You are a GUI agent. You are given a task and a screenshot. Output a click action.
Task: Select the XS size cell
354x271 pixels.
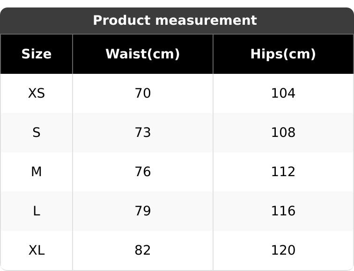pos(37,93)
